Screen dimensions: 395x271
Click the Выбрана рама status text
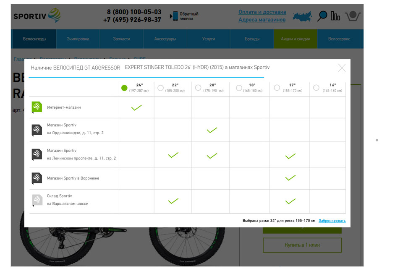tap(279, 221)
